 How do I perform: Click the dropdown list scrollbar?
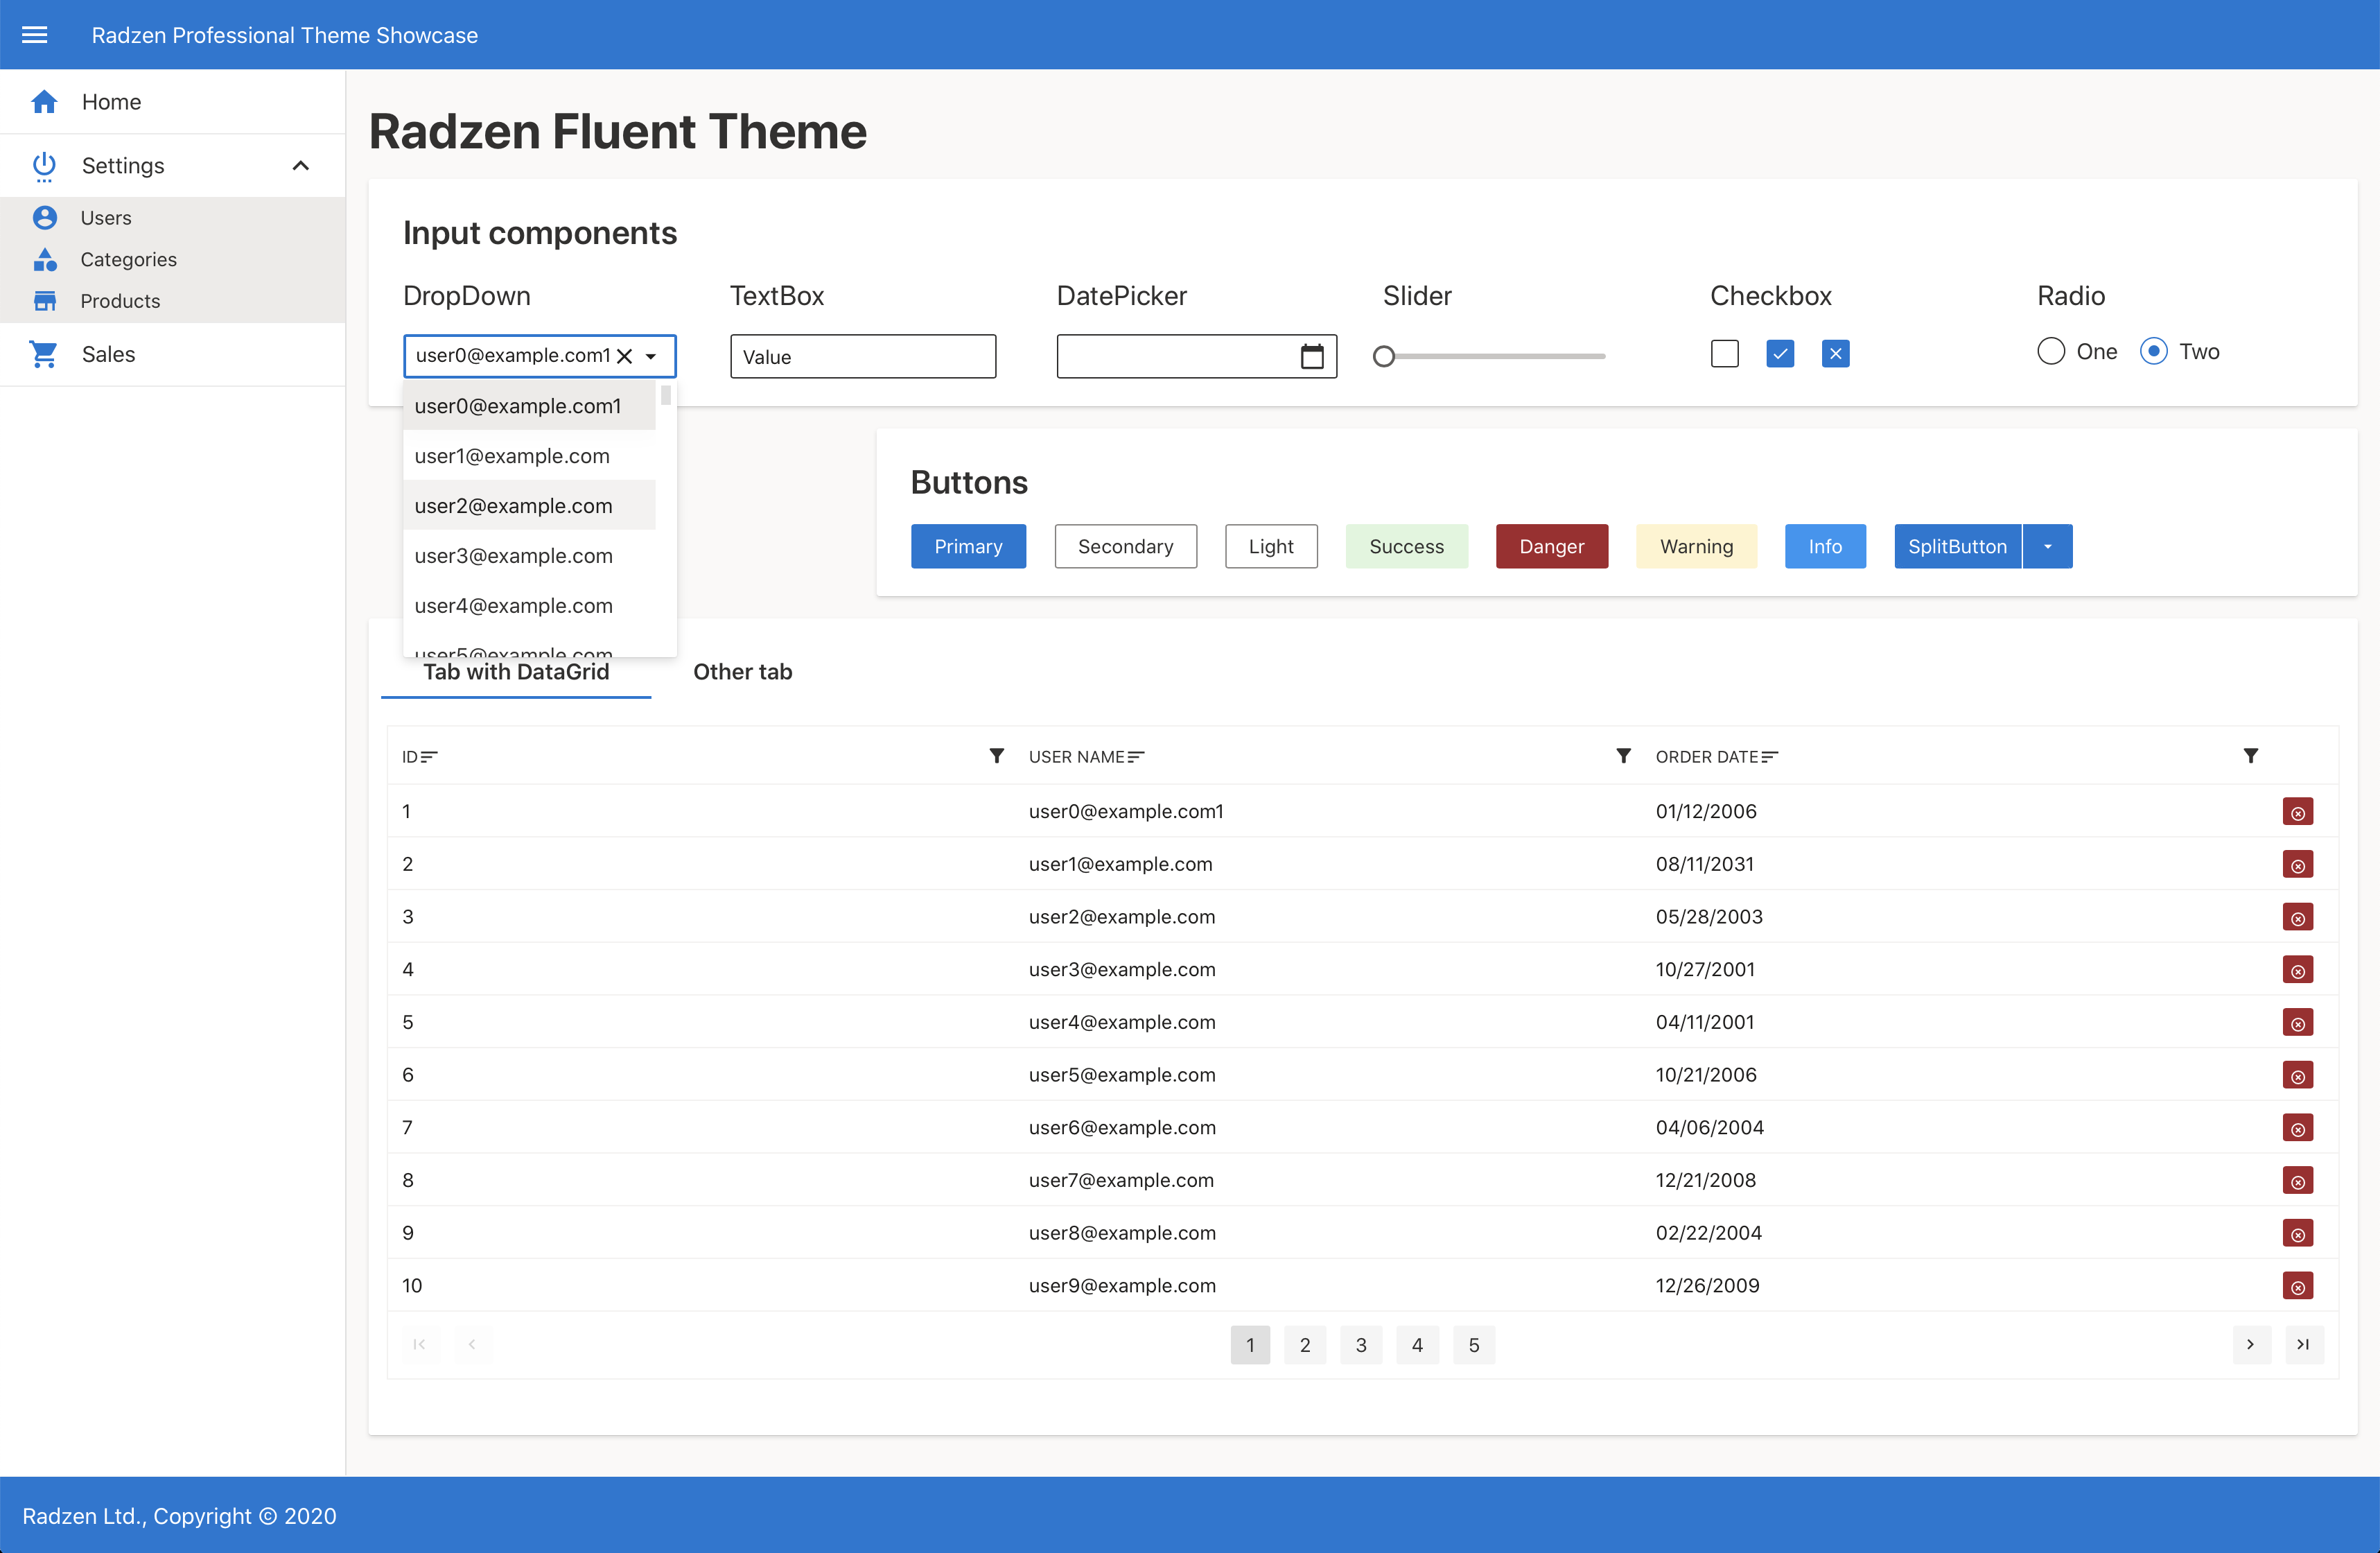point(666,395)
